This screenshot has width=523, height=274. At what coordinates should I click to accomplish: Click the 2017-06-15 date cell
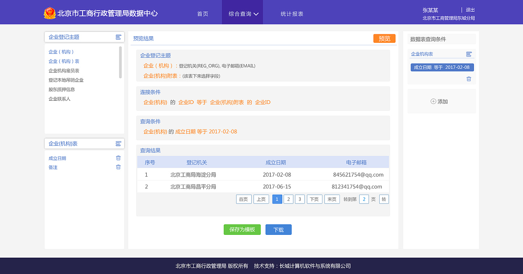click(277, 187)
